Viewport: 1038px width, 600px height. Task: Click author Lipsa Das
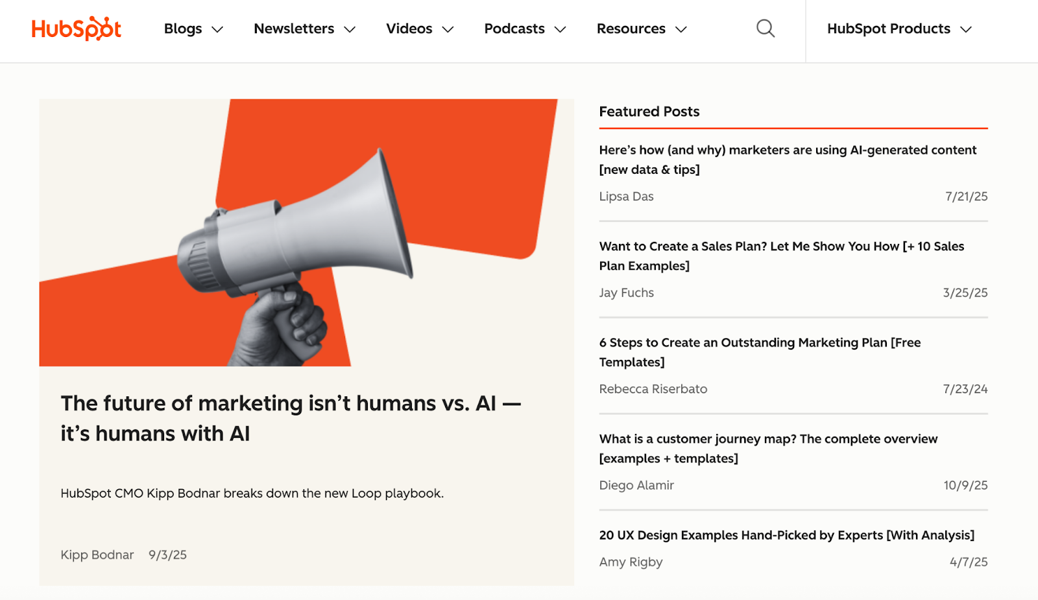coord(626,196)
